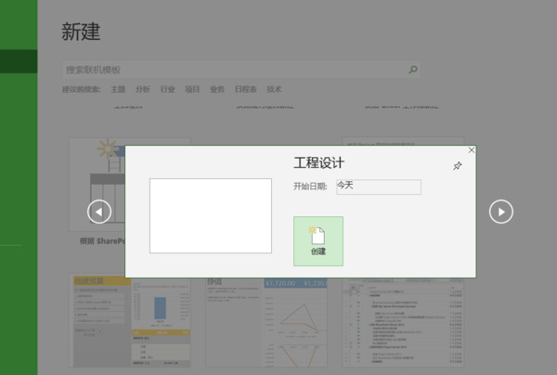
Task: Choose the 业务 suggested search link
Action: tap(217, 90)
